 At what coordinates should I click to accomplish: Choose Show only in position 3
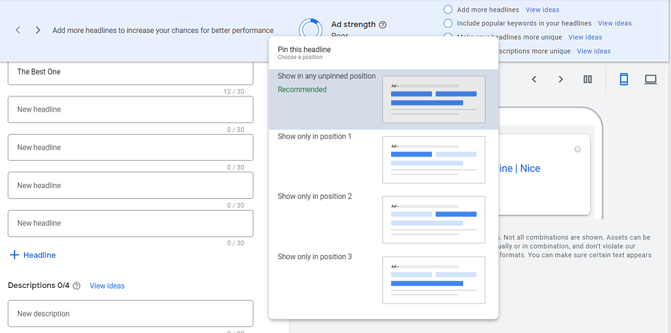coord(315,257)
